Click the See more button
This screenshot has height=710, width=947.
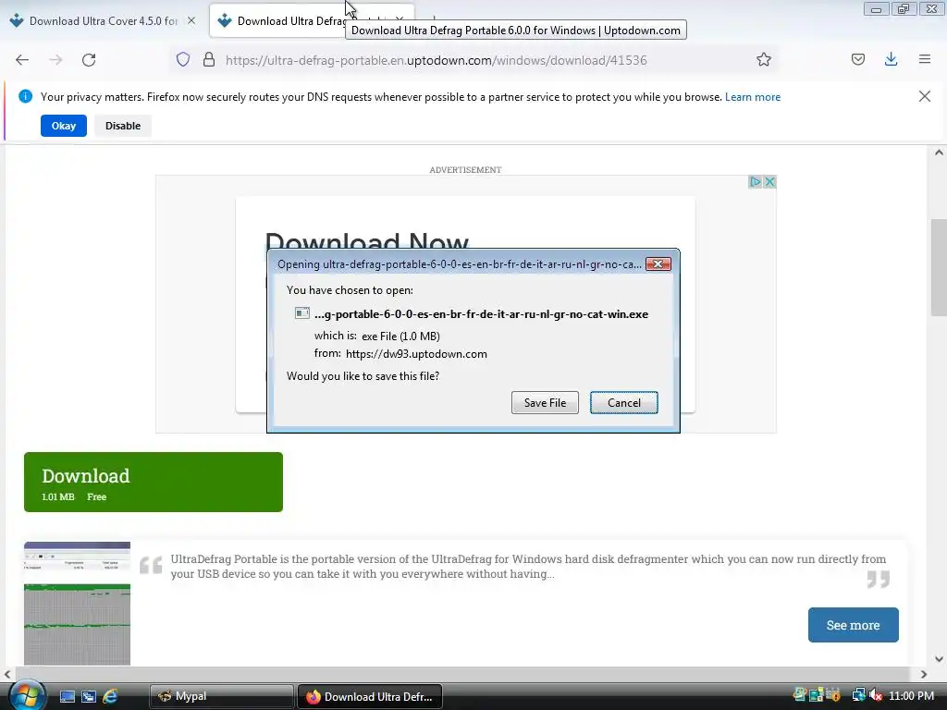853,625
